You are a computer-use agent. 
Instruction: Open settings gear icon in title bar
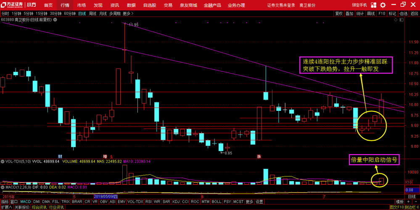coord(383,5)
